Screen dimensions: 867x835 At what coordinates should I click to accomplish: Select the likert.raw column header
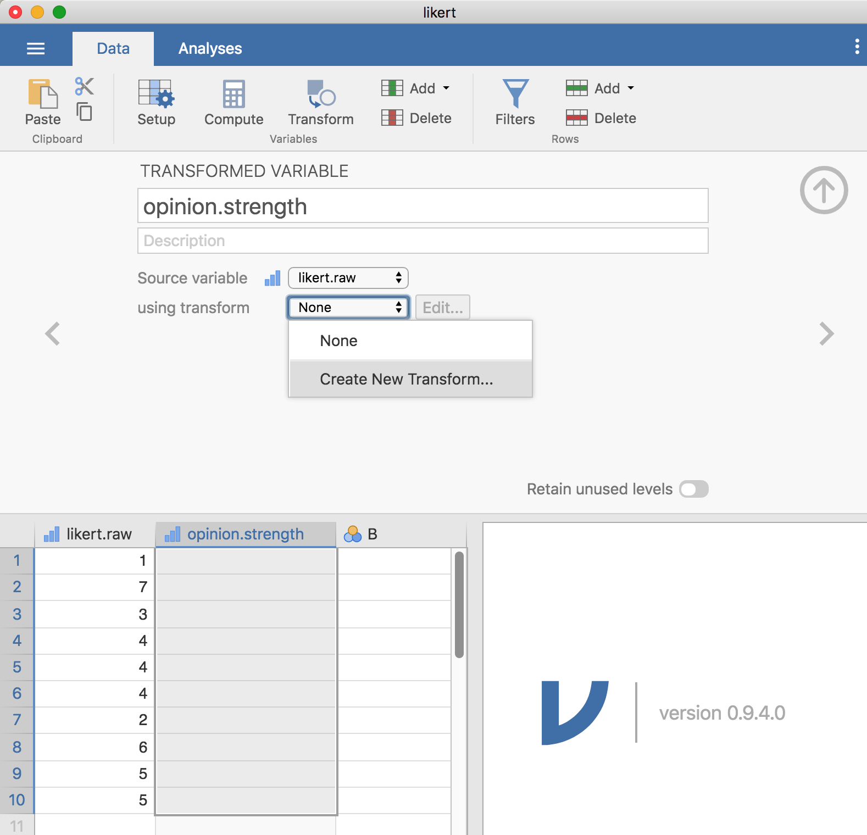click(x=95, y=534)
